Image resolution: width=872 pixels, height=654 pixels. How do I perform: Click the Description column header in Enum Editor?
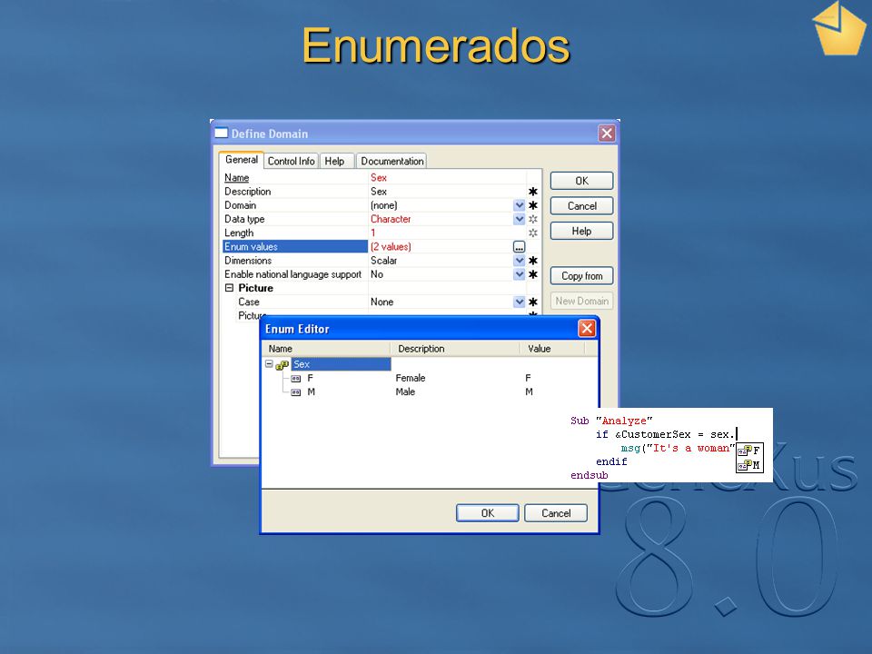pyautogui.click(x=456, y=349)
